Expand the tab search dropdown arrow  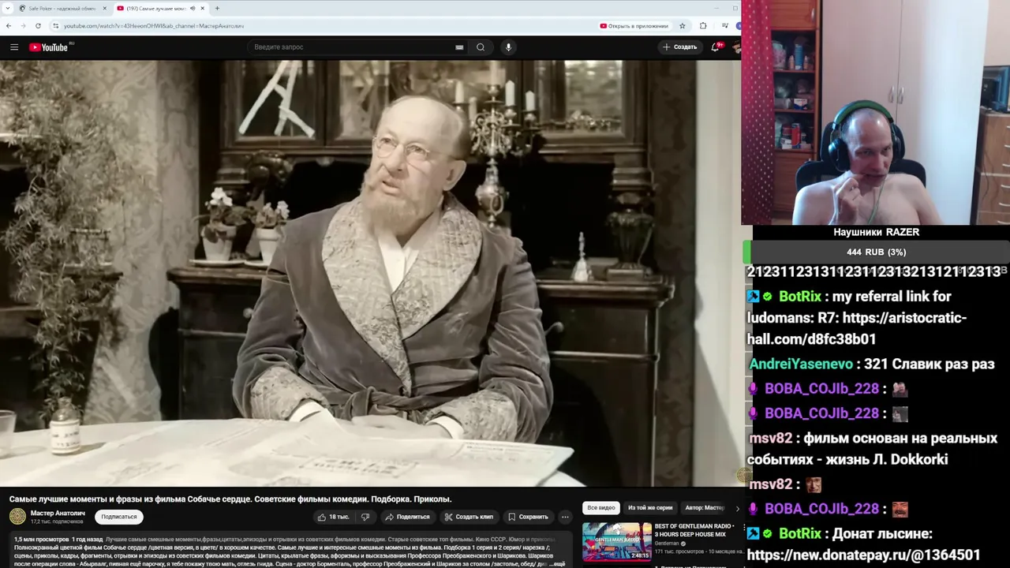(6, 9)
